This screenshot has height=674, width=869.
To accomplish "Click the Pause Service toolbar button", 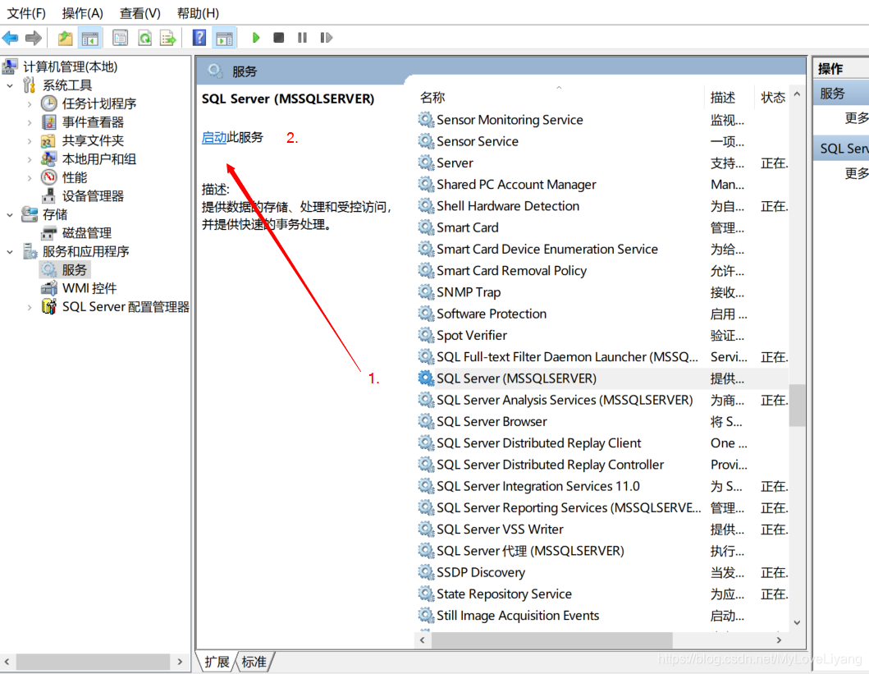I will click(x=302, y=38).
